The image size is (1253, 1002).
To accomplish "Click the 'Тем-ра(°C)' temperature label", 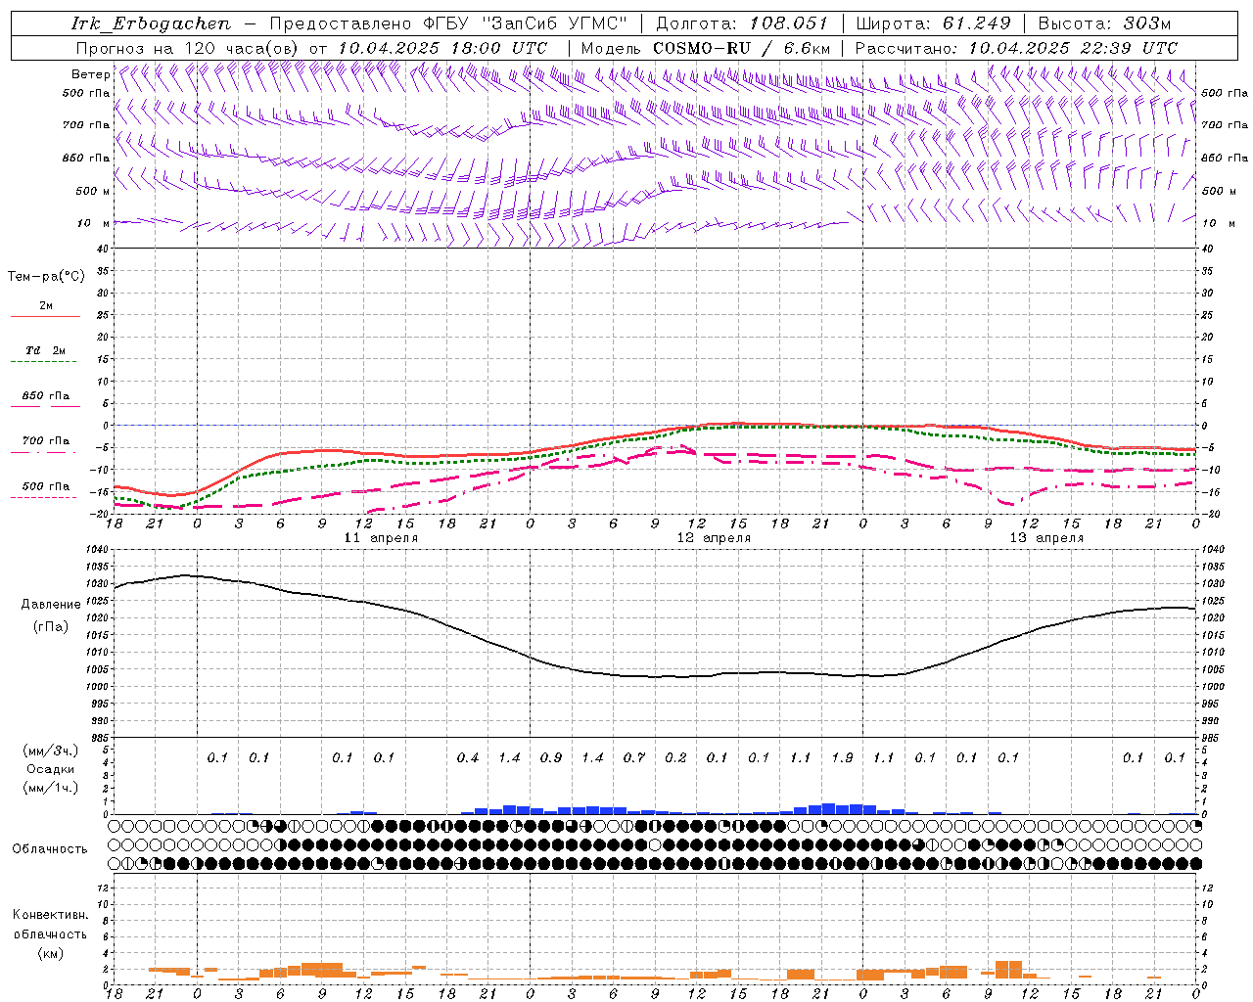I will point(46,277).
